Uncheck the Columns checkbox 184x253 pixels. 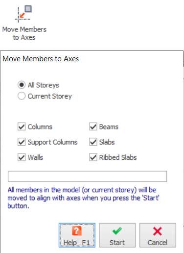(22, 126)
